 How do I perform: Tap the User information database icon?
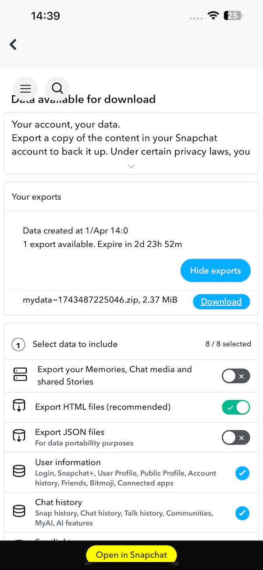point(19,472)
